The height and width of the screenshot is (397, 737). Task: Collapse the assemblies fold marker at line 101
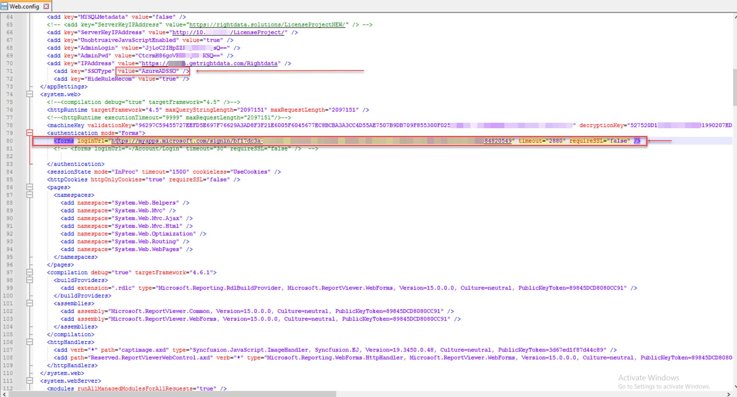click(x=29, y=303)
